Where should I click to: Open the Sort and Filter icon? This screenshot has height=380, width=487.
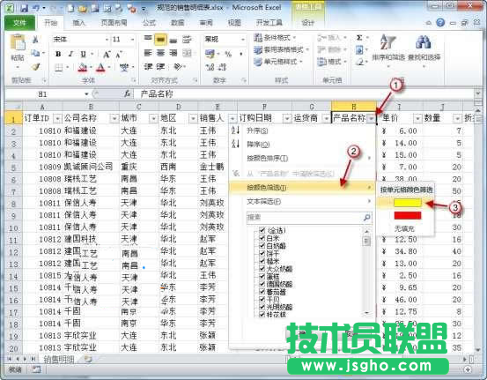[x=387, y=42]
